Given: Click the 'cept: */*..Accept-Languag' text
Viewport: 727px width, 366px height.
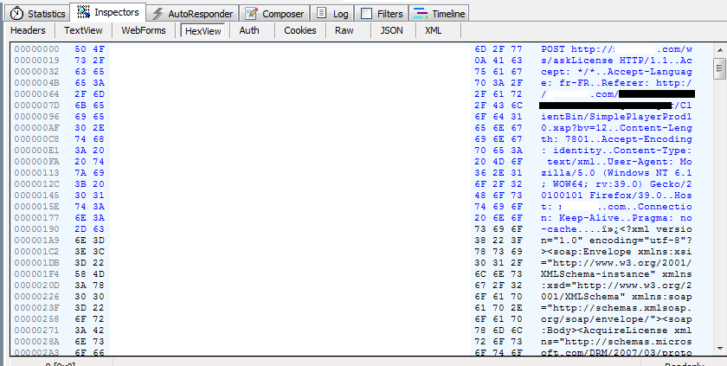Looking at the screenshot, I should pos(616,72).
